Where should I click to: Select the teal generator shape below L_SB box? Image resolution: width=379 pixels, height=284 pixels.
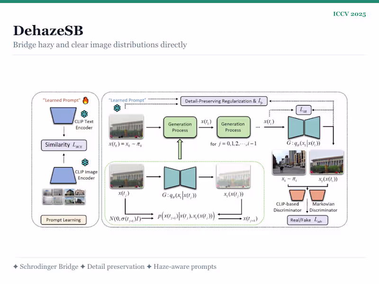[304, 127]
